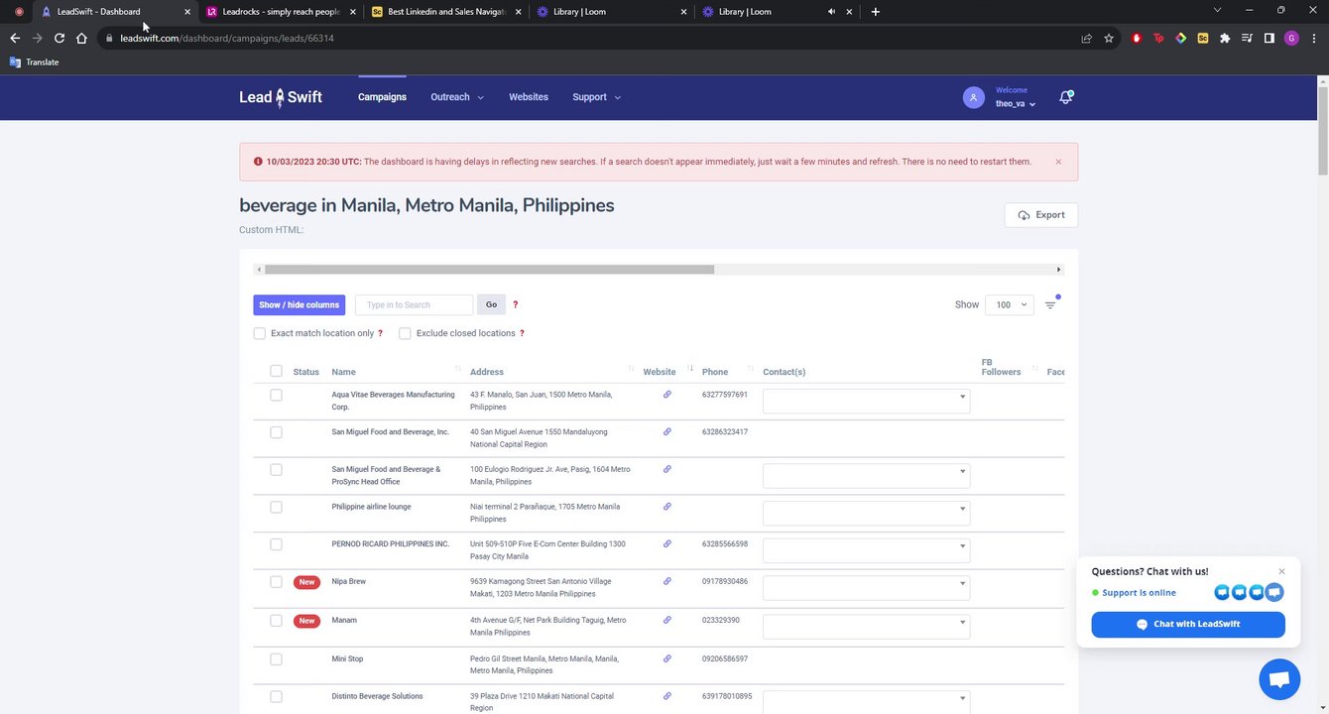Image resolution: width=1329 pixels, height=714 pixels.
Task: Open website link for PERNOD RICARD PHILIPPINES
Action: pos(667,543)
